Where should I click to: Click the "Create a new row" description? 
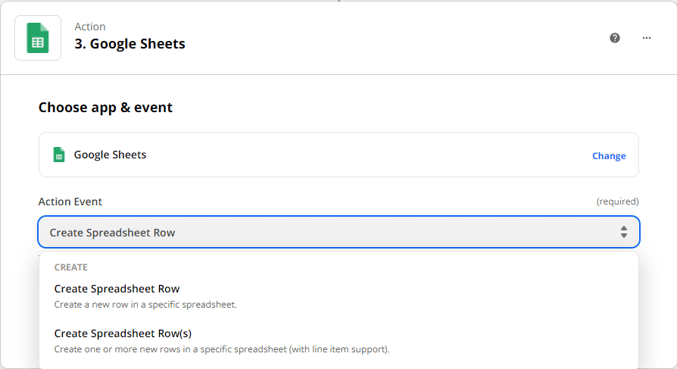click(145, 305)
